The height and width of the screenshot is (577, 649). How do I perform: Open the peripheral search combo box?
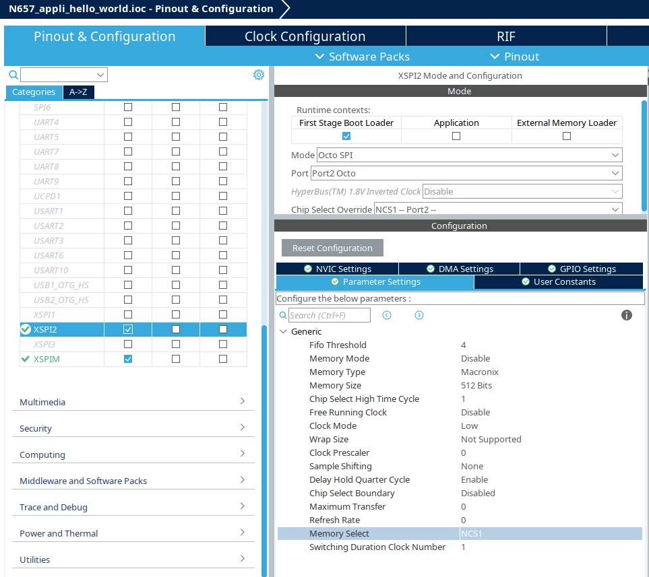coord(64,75)
